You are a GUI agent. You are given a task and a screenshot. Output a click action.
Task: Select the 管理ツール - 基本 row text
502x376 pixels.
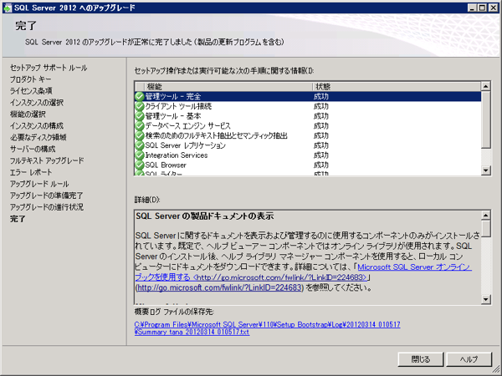(x=173, y=116)
